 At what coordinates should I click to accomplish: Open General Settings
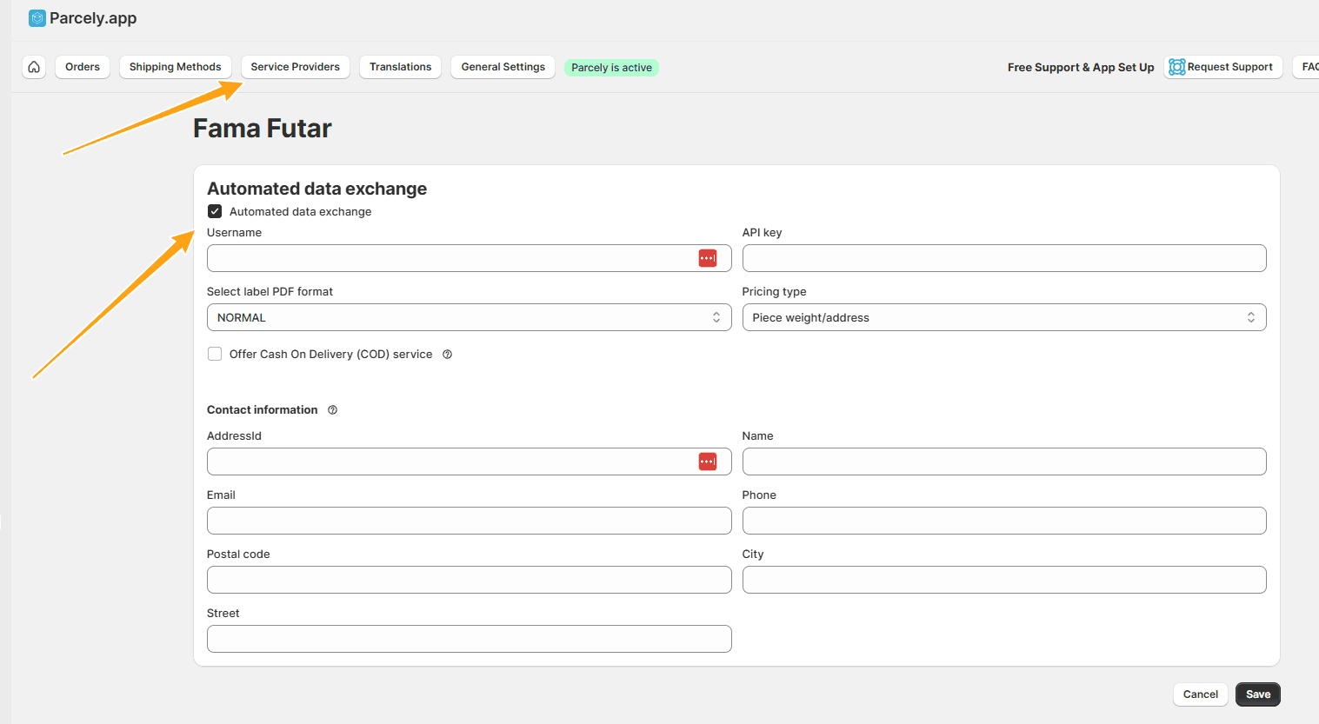[x=503, y=67]
